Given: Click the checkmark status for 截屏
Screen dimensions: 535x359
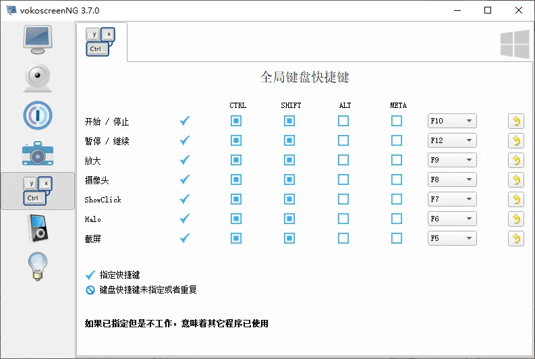Looking at the screenshot, I should click(185, 238).
